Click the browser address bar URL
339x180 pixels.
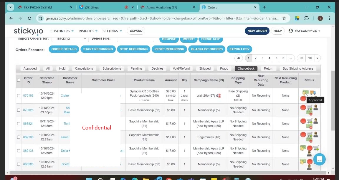tap(162, 18)
